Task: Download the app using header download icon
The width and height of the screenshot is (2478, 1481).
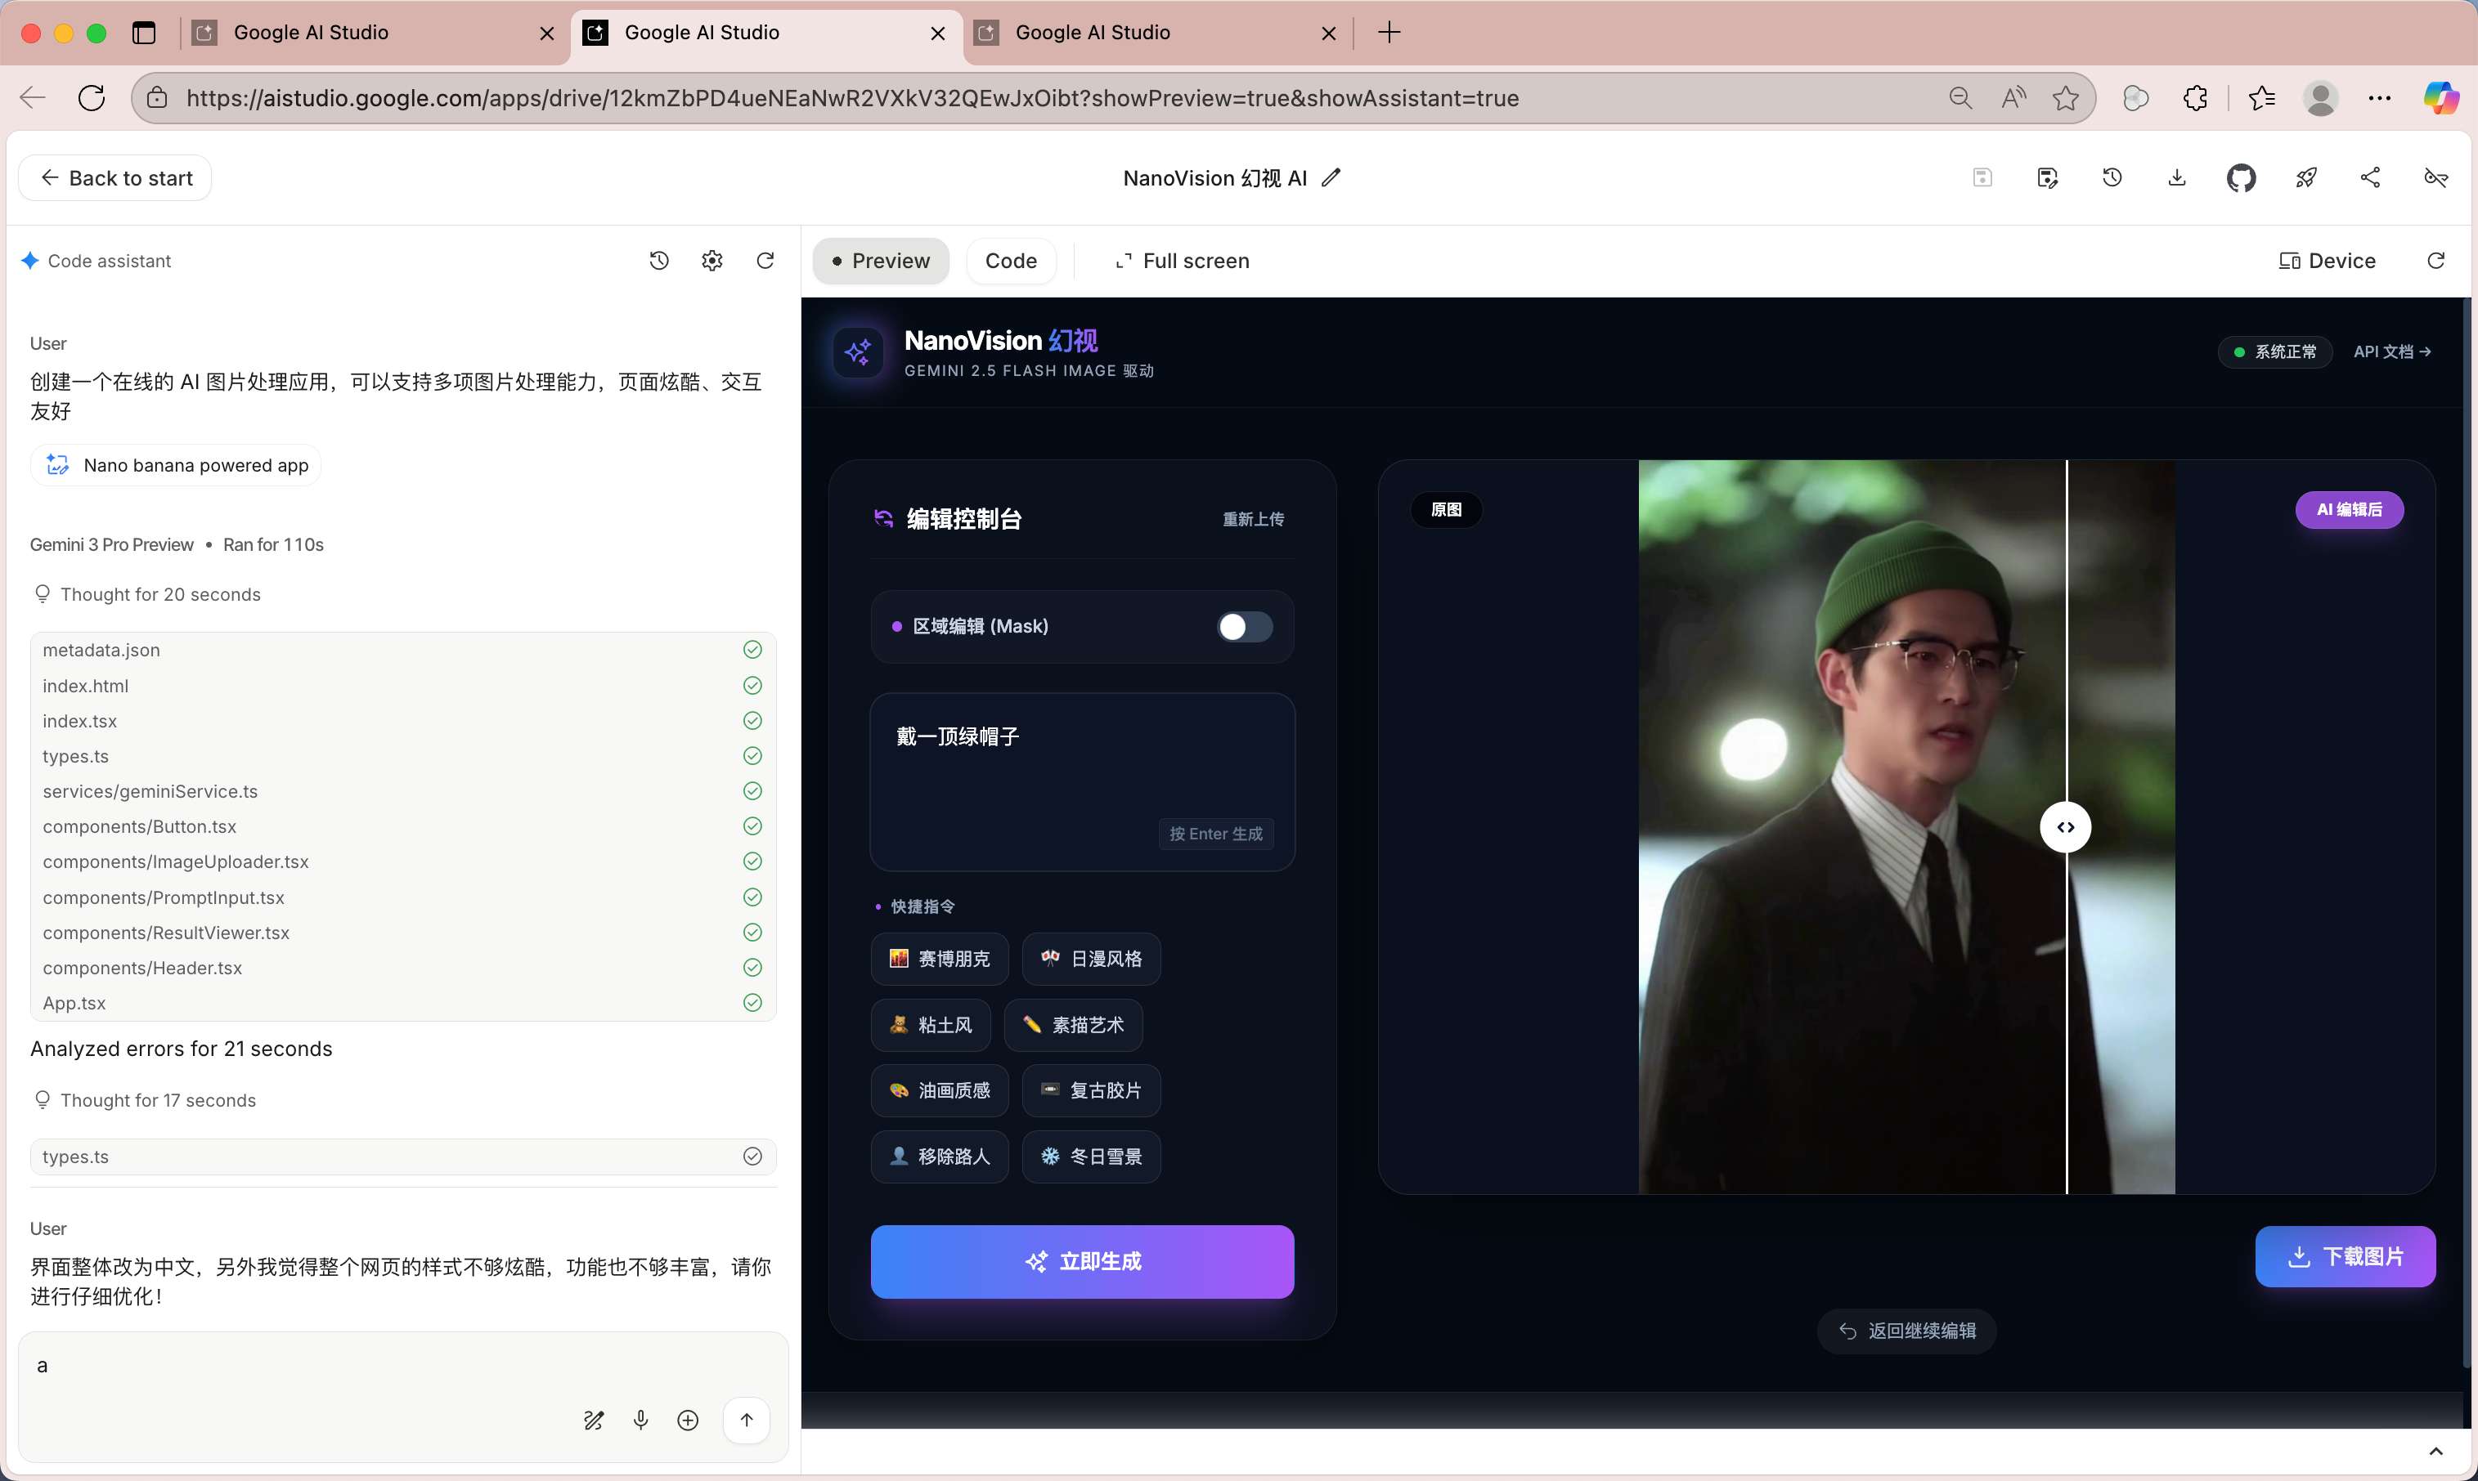Action: tap(2176, 179)
